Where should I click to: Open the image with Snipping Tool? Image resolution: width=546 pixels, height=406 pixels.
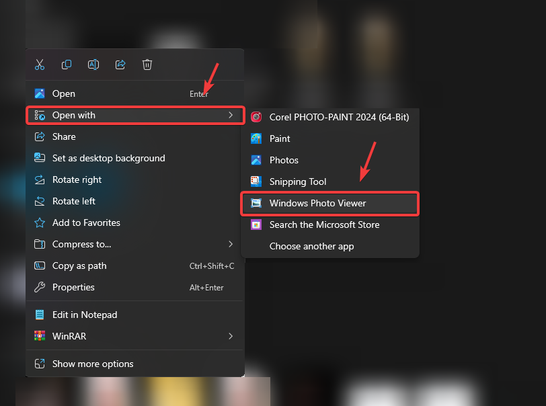(329, 181)
